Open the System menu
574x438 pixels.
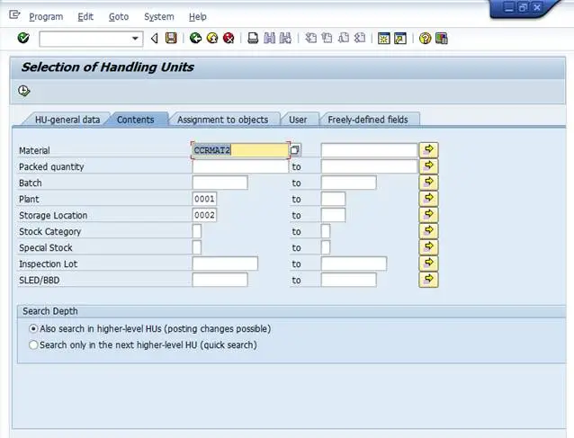pos(159,16)
